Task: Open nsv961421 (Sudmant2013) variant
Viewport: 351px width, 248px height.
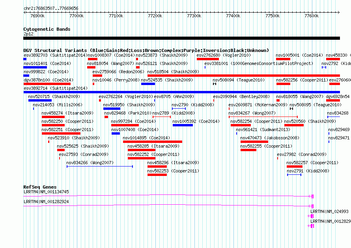Action: [263, 130]
